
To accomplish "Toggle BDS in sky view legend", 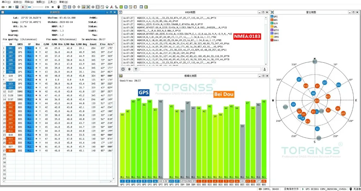I will 274,20.
